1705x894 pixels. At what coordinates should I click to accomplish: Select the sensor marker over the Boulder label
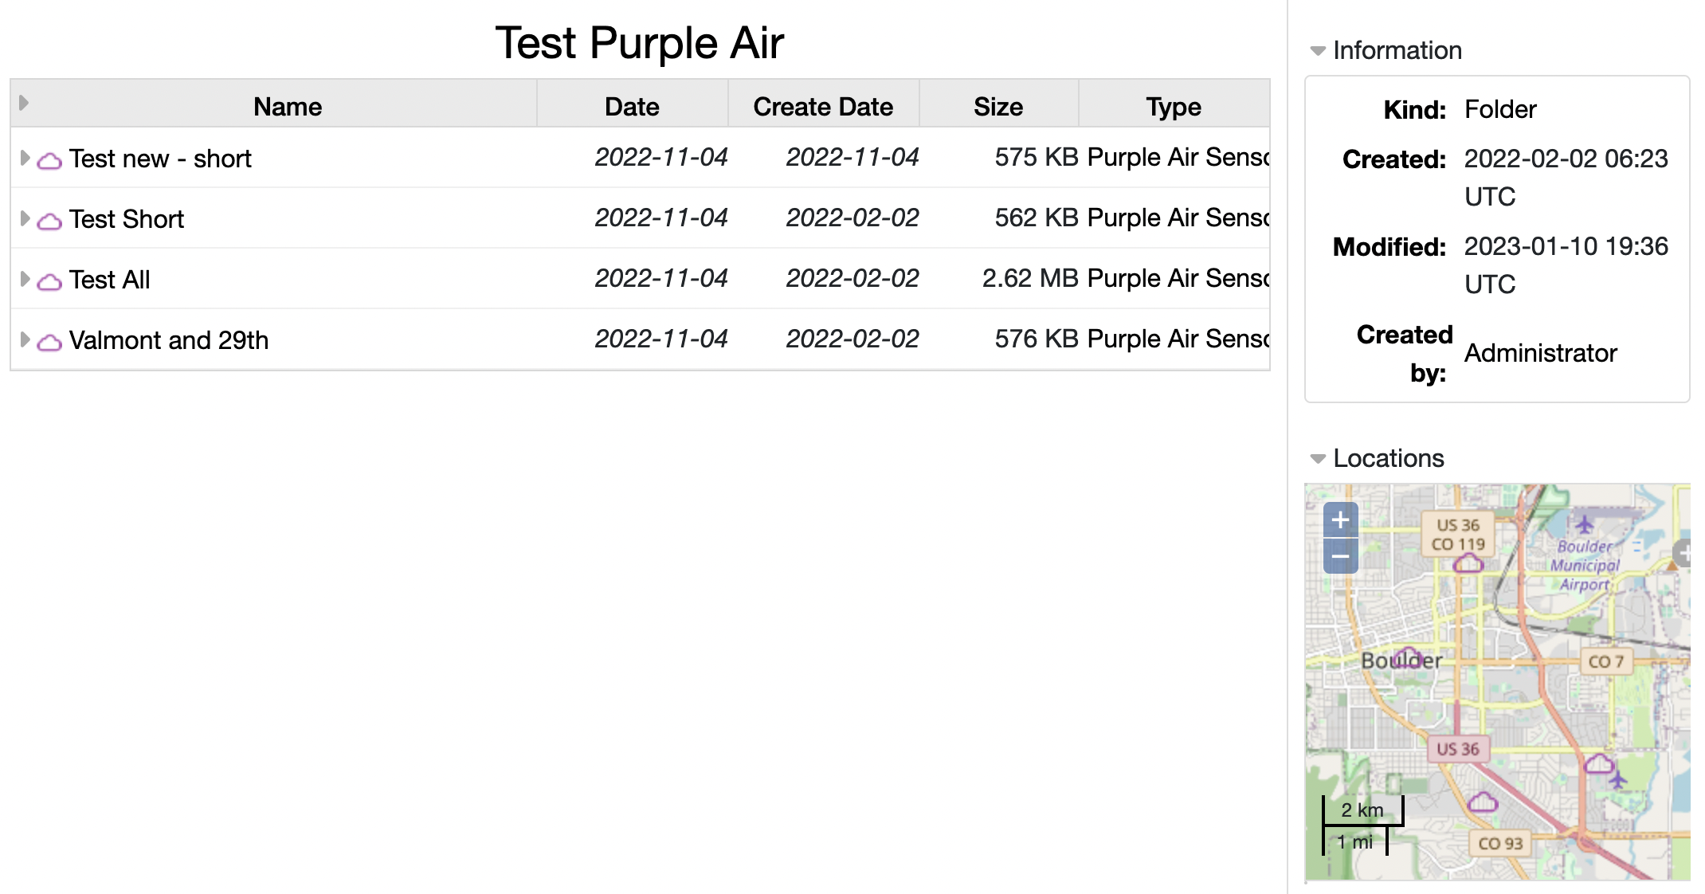click(1407, 657)
